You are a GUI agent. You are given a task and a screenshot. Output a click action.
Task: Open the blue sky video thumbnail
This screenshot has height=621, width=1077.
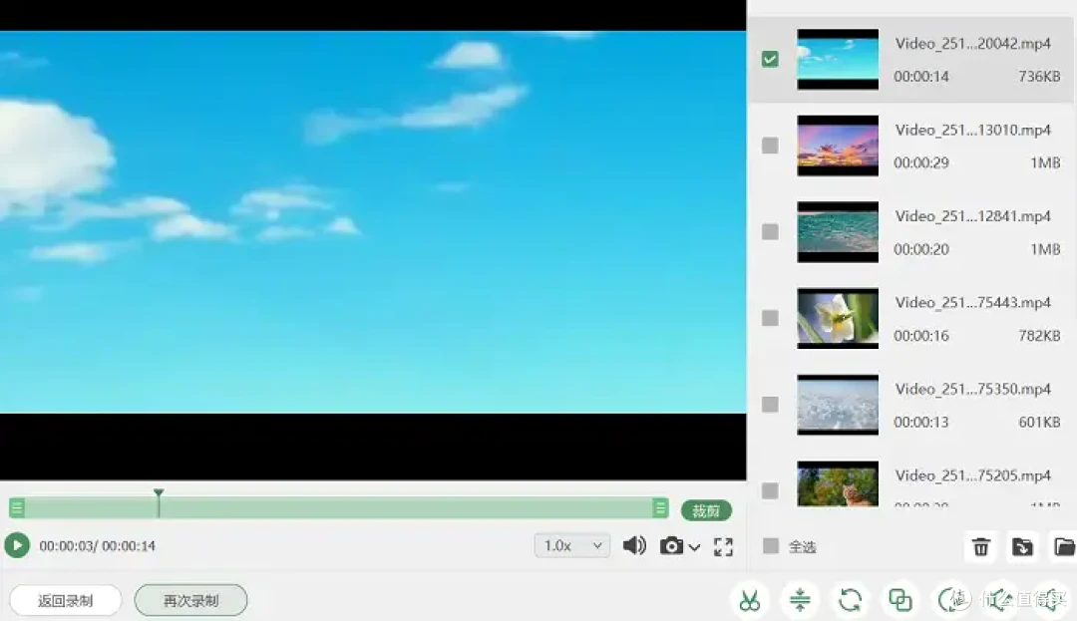(x=838, y=59)
